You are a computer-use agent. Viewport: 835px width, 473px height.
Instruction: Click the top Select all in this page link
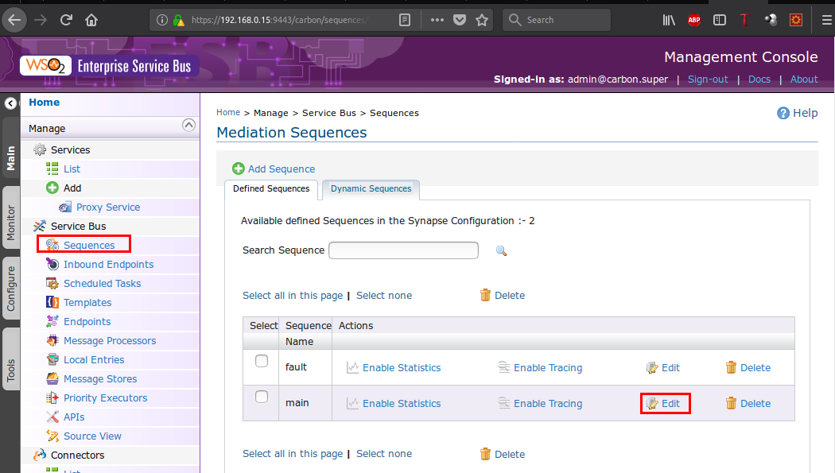pyautogui.click(x=292, y=295)
